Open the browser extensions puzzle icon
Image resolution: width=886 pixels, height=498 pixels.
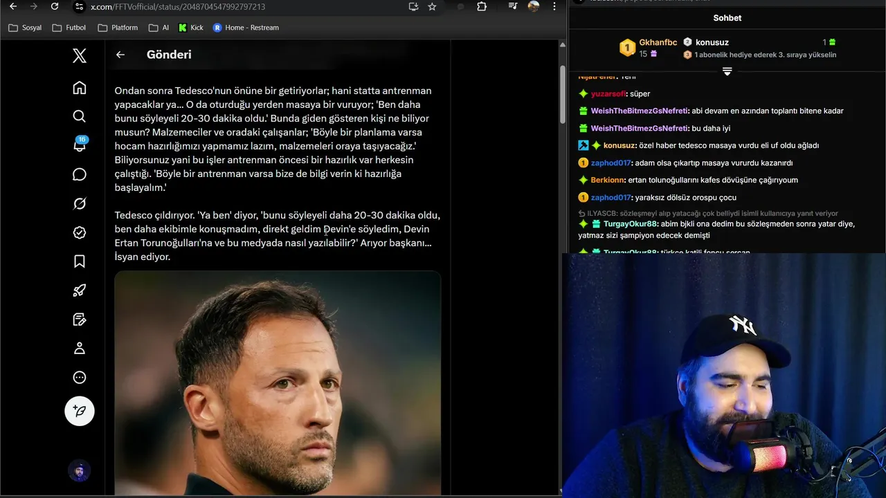482,6
